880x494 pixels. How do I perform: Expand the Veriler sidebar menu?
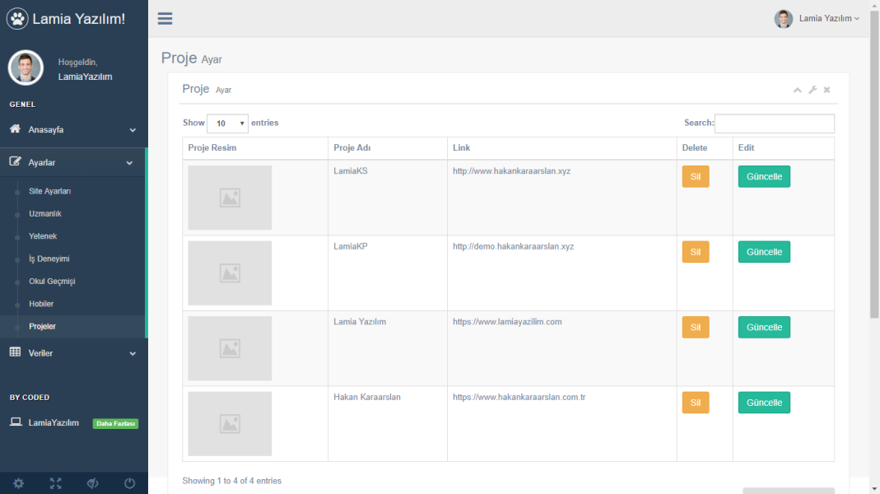pyautogui.click(x=73, y=353)
